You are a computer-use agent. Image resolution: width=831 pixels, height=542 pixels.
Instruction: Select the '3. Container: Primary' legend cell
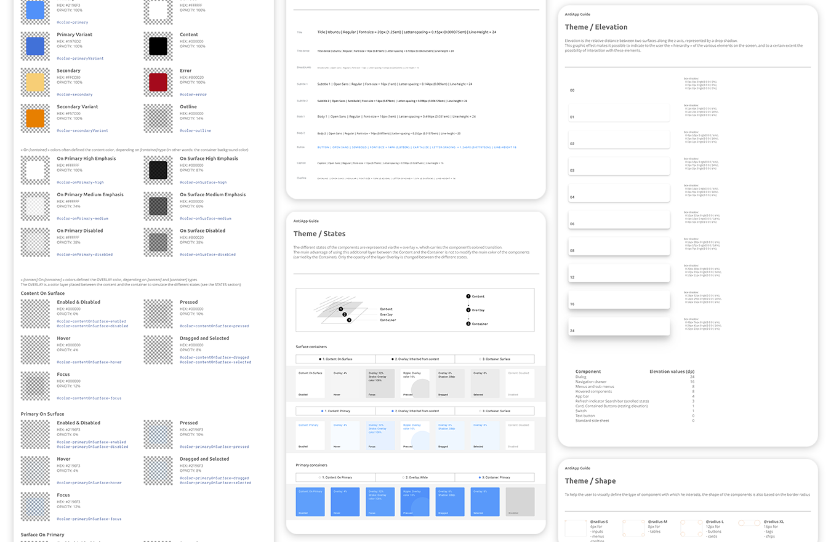pyautogui.click(x=494, y=477)
